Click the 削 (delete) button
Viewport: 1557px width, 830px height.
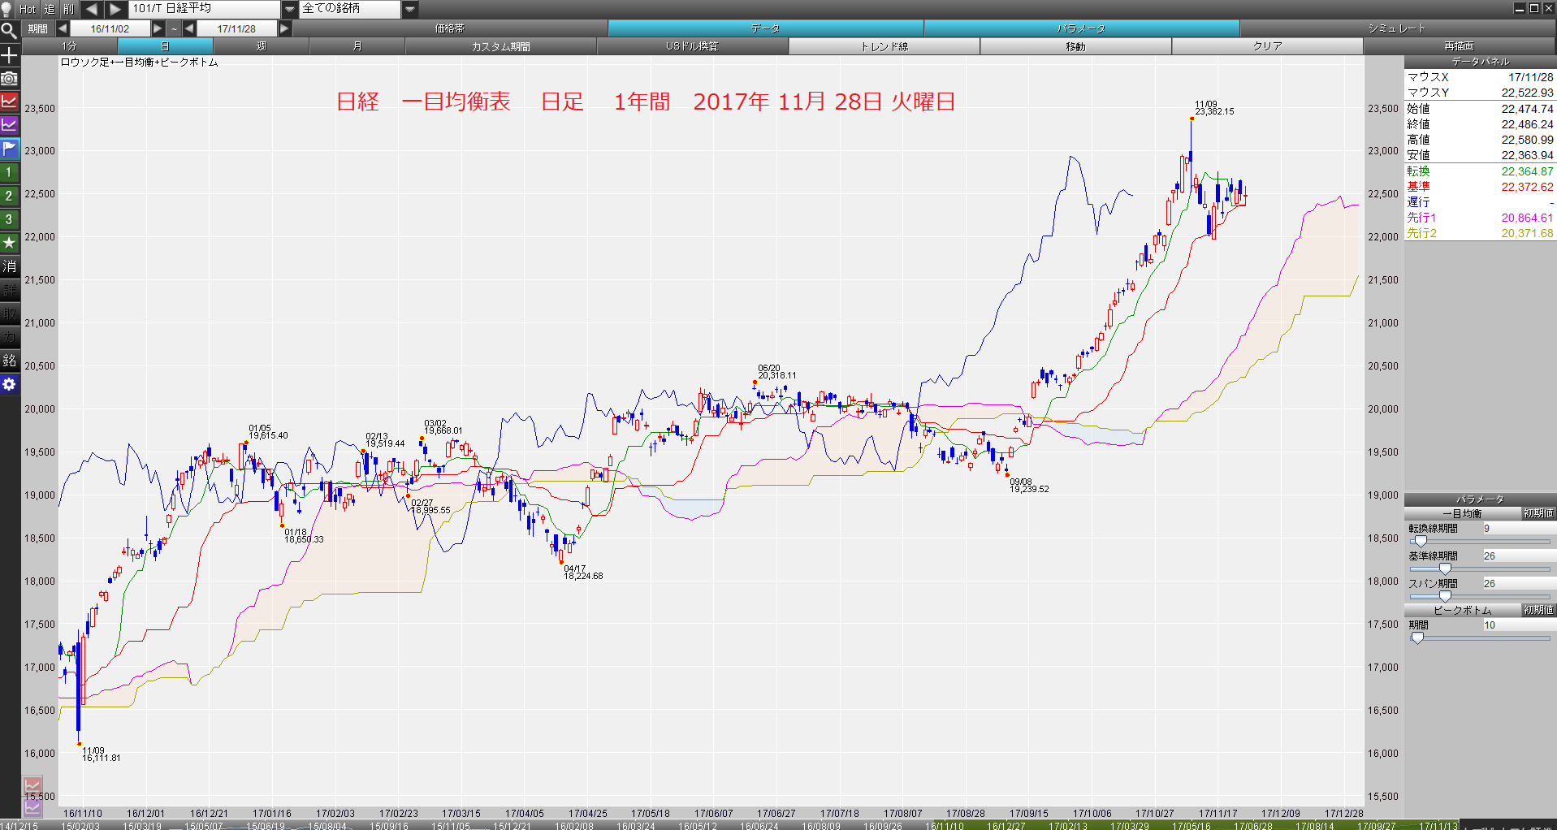tap(68, 9)
